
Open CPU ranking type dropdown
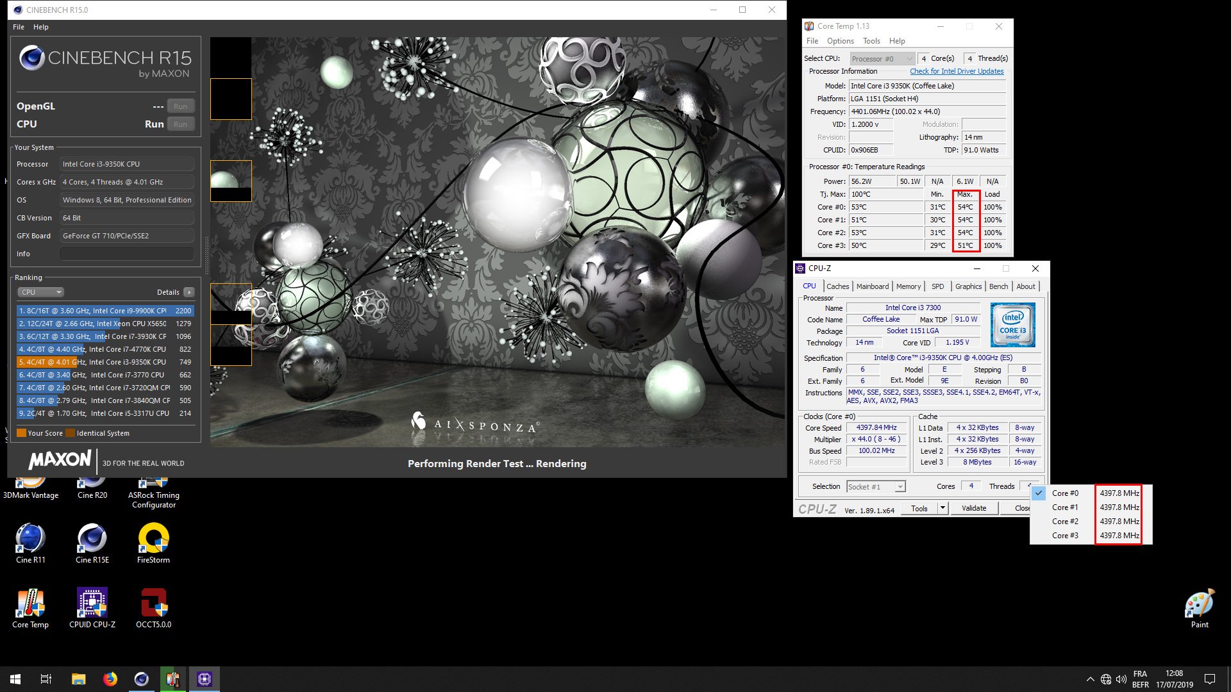40,292
